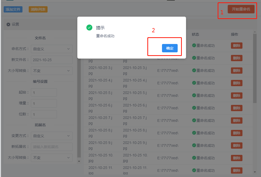Click success status icon for 9.jpg row
The width and height of the screenshot is (261, 177).
click(x=194, y=145)
